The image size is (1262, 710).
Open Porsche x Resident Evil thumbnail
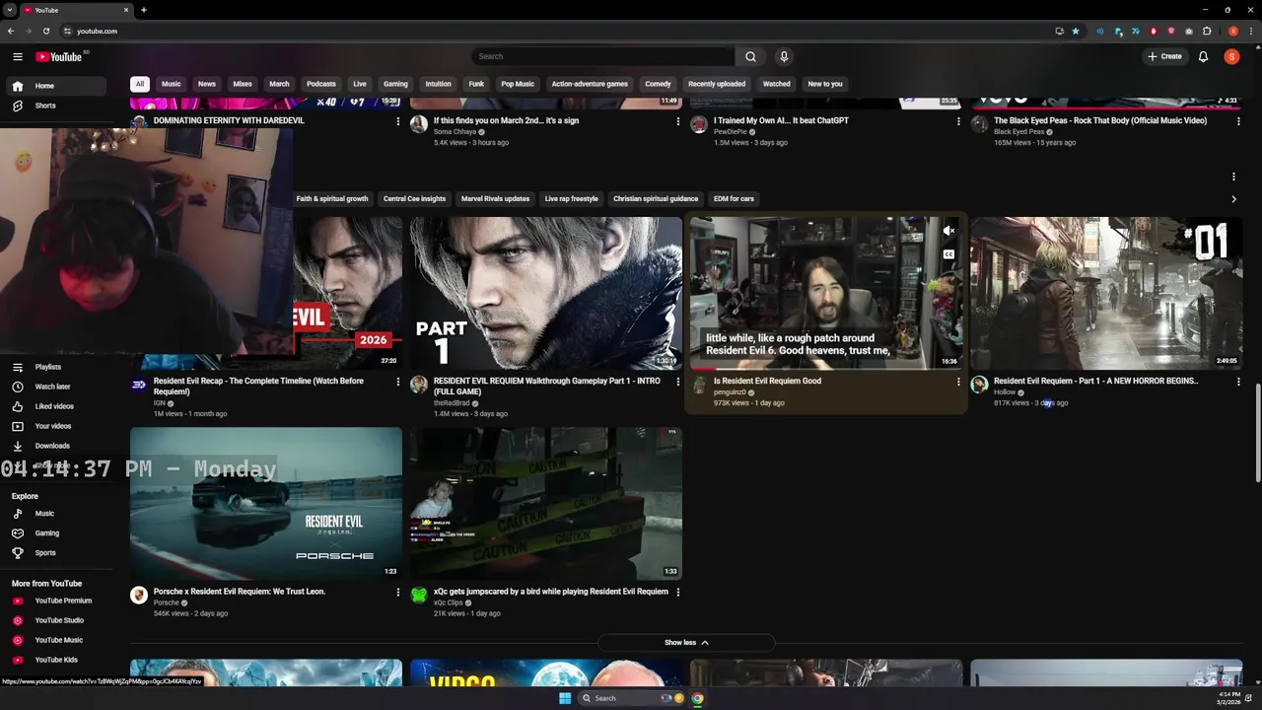click(x=266, y=503)
